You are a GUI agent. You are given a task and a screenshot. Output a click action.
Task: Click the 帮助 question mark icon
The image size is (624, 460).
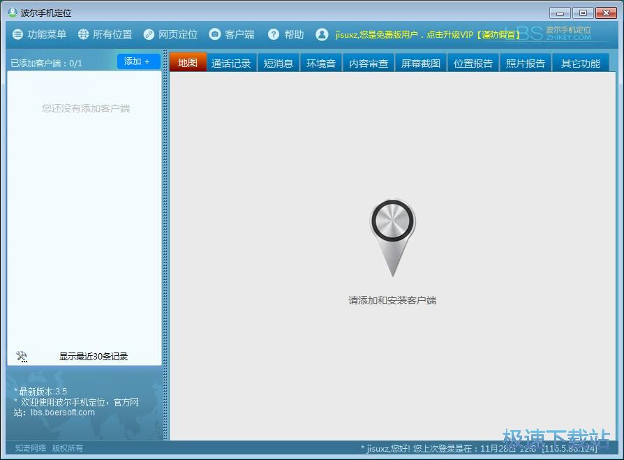pyautogui.click(x=274, y=35)
